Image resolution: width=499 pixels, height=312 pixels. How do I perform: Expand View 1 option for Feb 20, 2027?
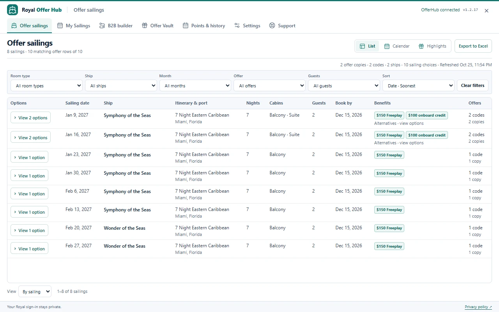click(29, 230)
